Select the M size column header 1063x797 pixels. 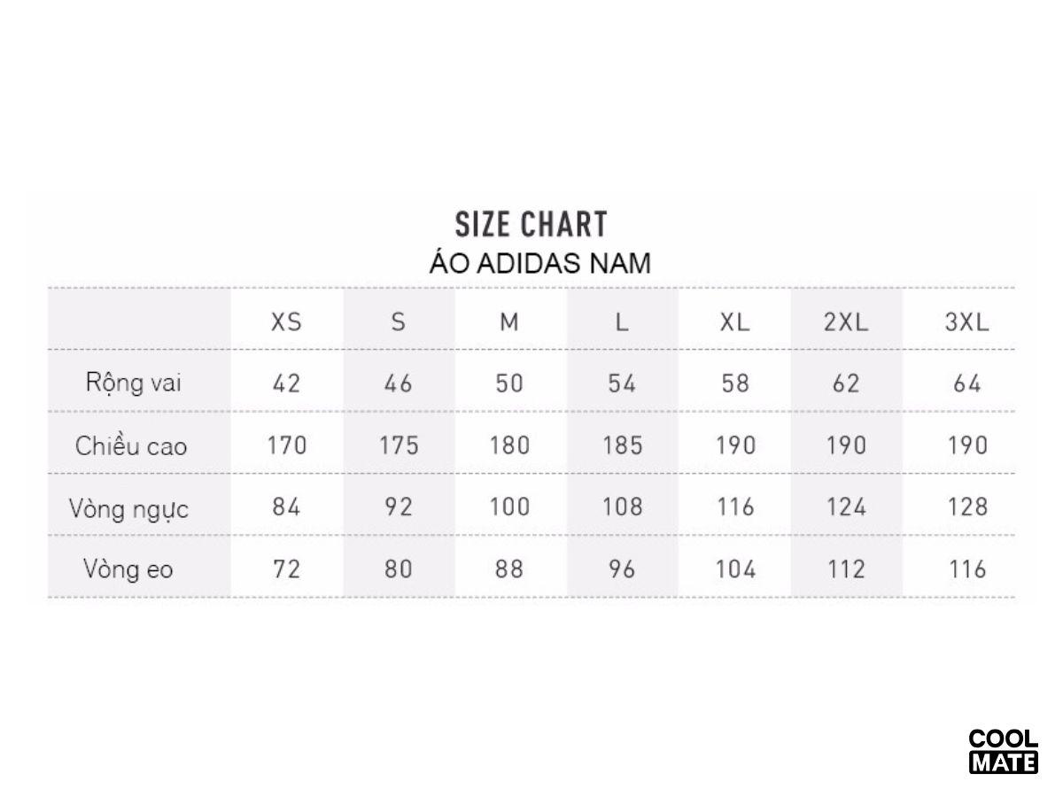509,321
